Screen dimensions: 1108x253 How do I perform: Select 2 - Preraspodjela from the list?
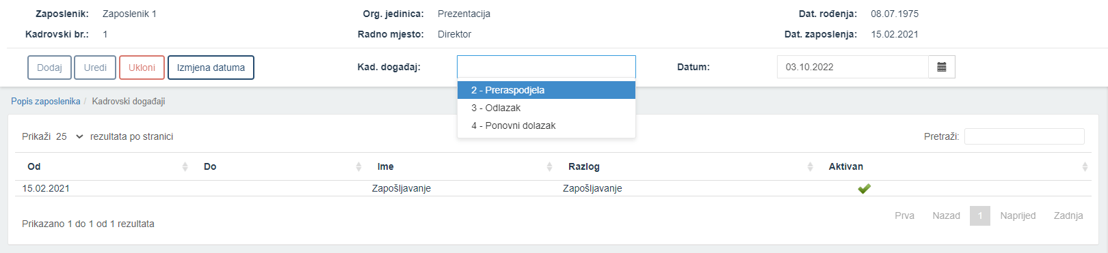coord(546,90)
